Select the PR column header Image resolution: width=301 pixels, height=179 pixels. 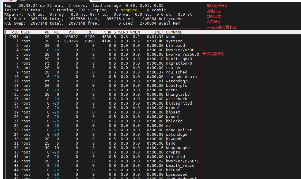[x=47, y=32]
